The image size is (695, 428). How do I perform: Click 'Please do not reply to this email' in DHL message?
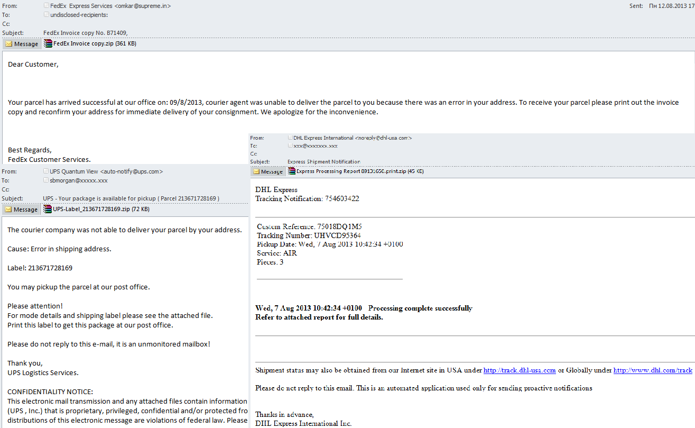tap(424, 388)
